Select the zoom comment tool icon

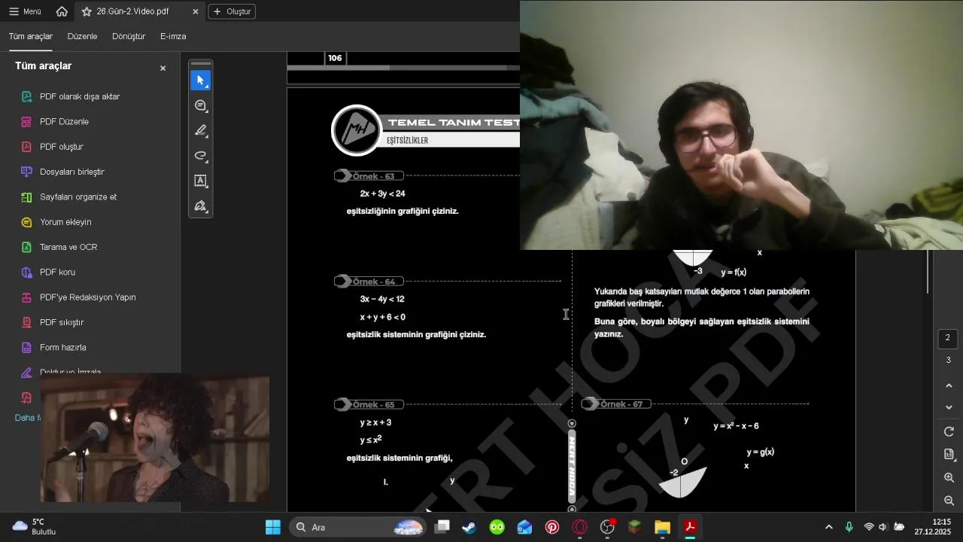coord(200,105)
